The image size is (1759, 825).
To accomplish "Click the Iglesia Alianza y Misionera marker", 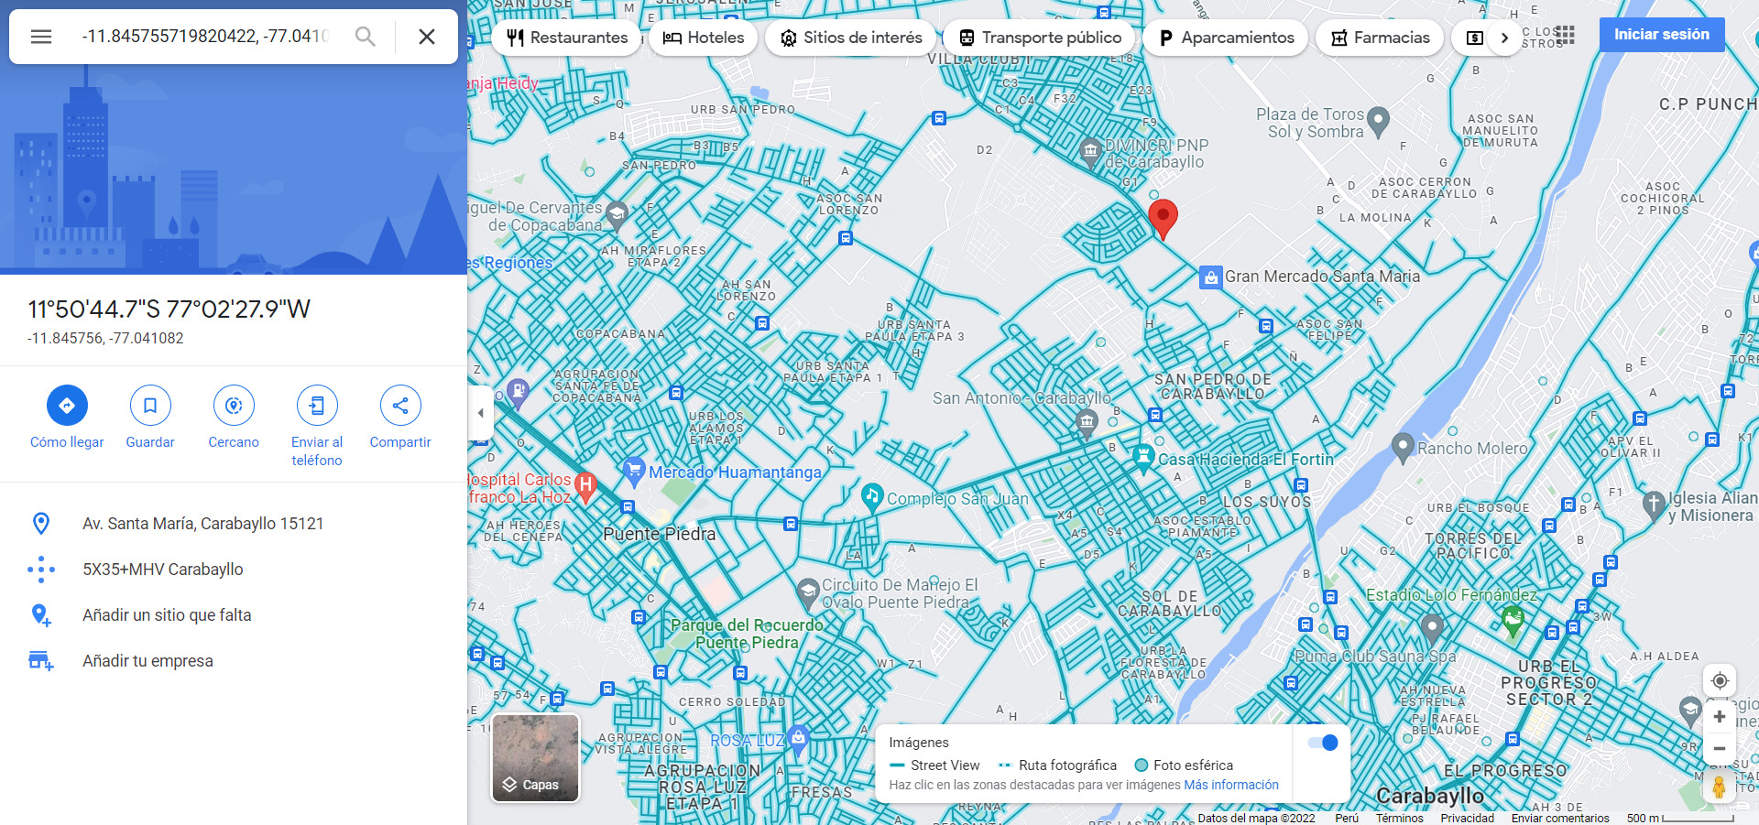I will click(1653, 505).
